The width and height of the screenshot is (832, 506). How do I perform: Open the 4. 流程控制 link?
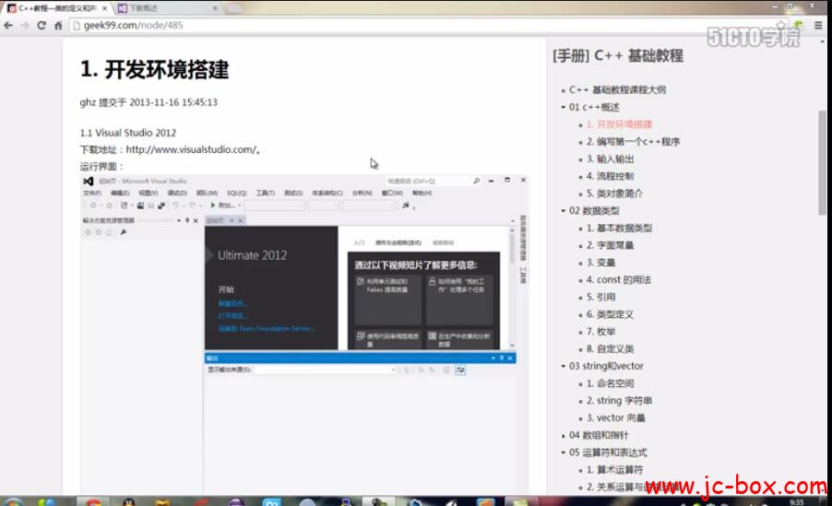(x=611, y=176)
